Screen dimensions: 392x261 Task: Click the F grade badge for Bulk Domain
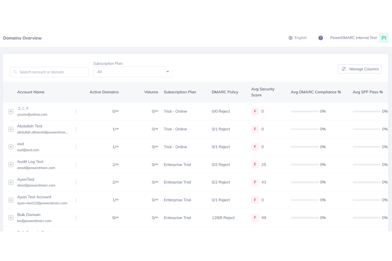[255, 218]
